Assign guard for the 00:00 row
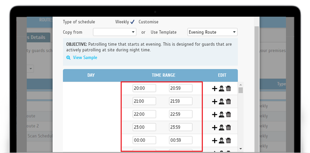The height and width of the screenshot is (153, 310). click(x=221, y=141)
